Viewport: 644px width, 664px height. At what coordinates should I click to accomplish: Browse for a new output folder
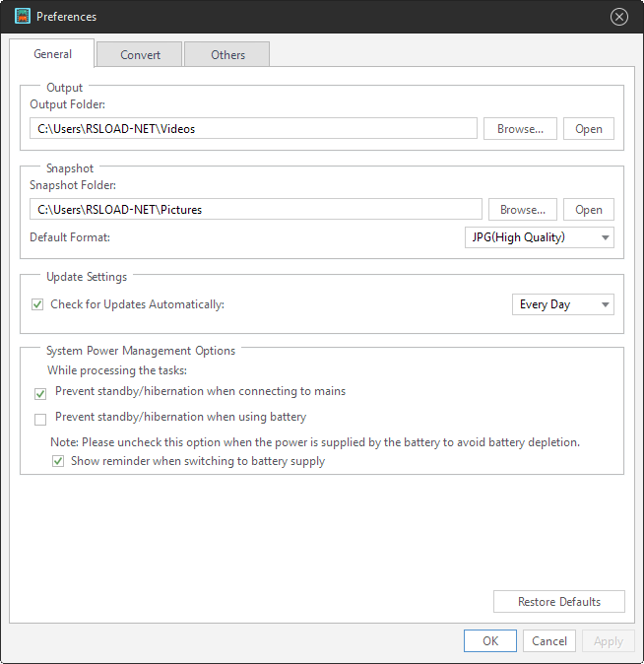[x=520, y=129]
